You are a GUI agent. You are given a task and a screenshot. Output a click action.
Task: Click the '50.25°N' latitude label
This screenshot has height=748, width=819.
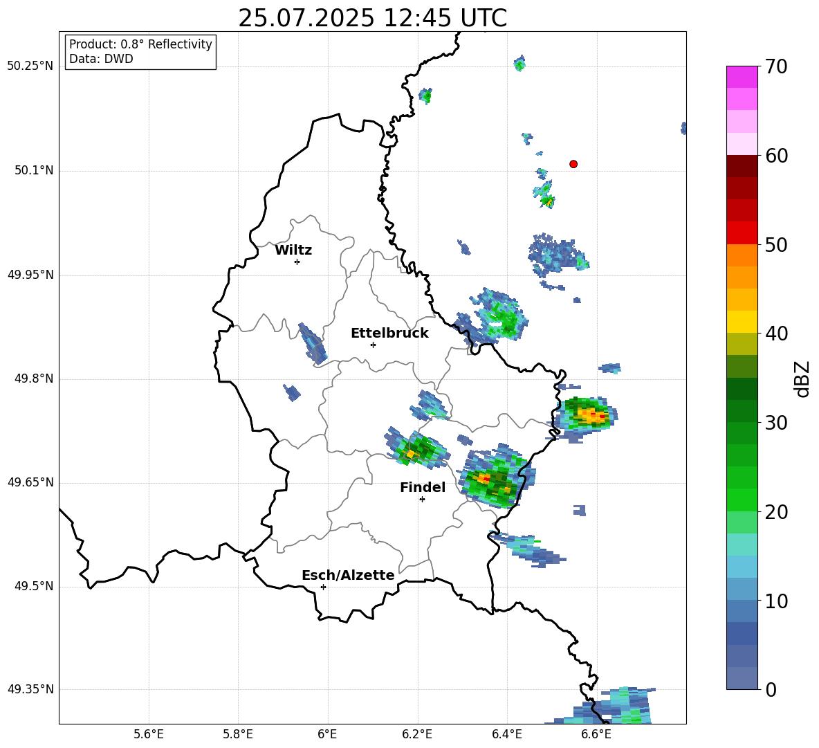pos(30,66)
